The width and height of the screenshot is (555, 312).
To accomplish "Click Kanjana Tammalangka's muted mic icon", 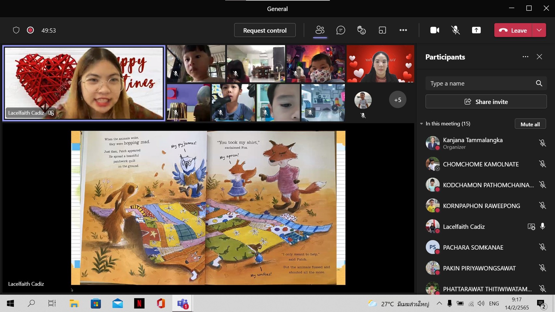I will (x=542, y=143).
